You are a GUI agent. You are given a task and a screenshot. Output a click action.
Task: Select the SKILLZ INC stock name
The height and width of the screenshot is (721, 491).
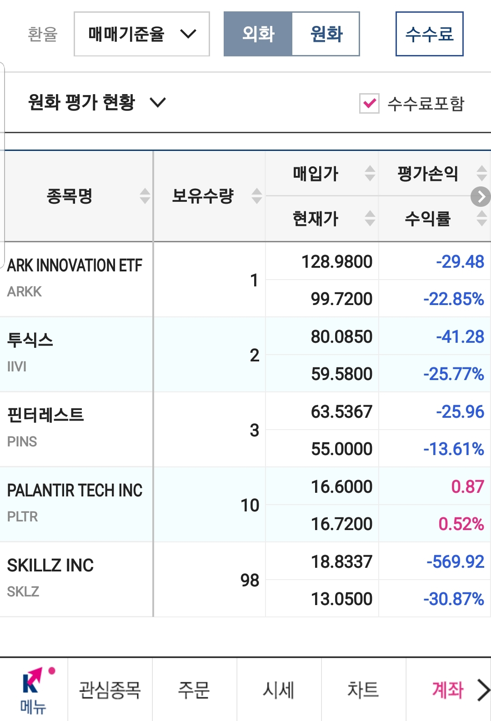(x=50, y=566)
